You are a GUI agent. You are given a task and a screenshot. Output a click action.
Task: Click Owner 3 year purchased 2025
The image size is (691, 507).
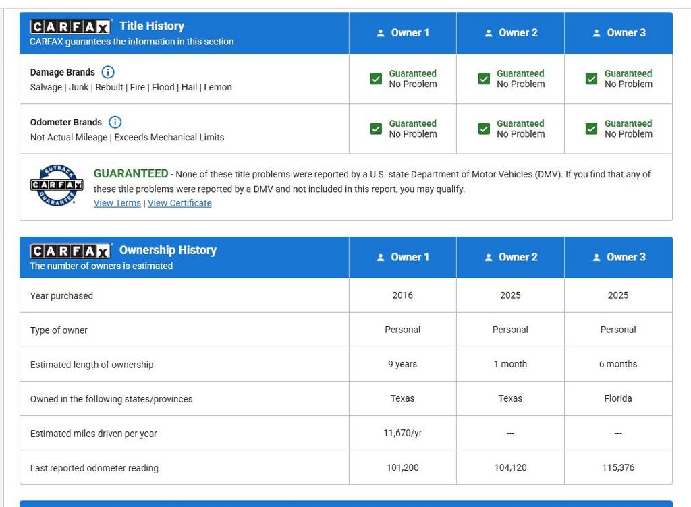(618, 295)
